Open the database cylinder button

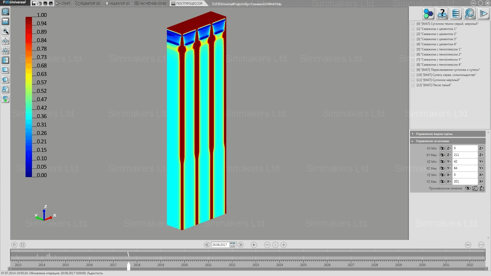(456, 14)
